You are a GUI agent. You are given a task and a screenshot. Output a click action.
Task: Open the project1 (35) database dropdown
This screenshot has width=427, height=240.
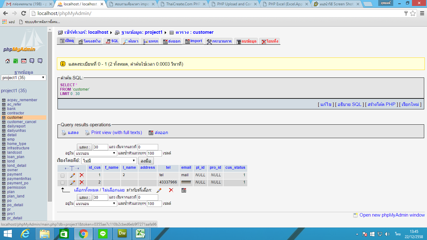click(23, 77)
